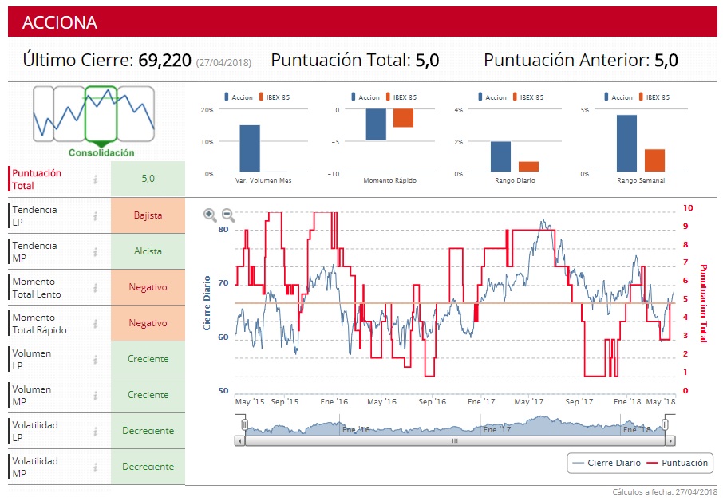
Task: Click the navigator scrollbar center grip
Action: click(455, 441)
